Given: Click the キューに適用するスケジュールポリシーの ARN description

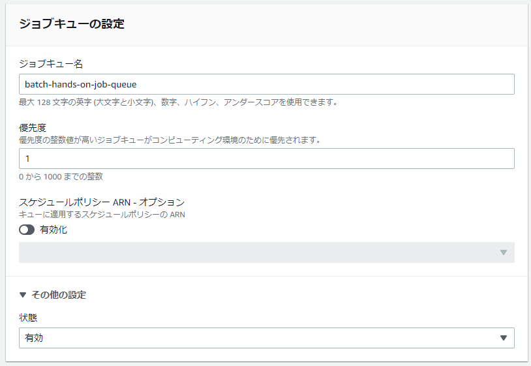Looking at the screenshot, I should click(102, 215).
